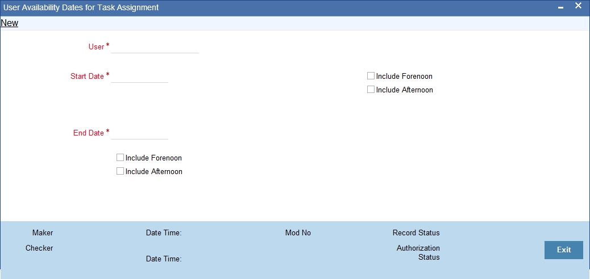The image size is (590, 279).
Task: Enable Include Forenoon beside Start Date
Action: [371, 76]
